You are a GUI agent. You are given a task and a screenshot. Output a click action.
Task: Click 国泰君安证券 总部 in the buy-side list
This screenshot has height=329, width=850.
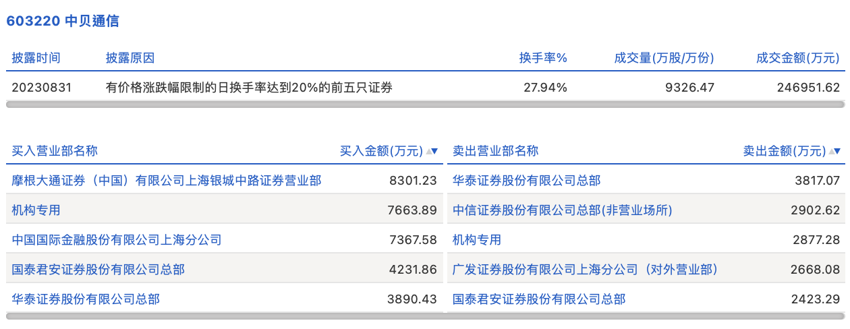98,270
